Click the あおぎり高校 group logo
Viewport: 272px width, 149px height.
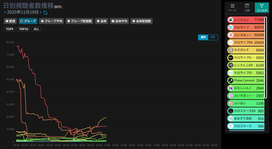coord(230,119)
